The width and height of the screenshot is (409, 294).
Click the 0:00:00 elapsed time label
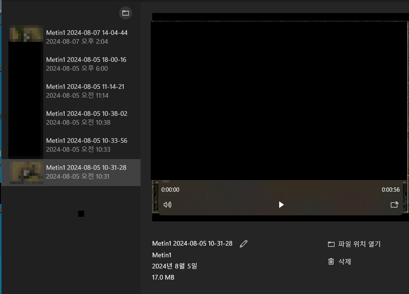point(170,190)
